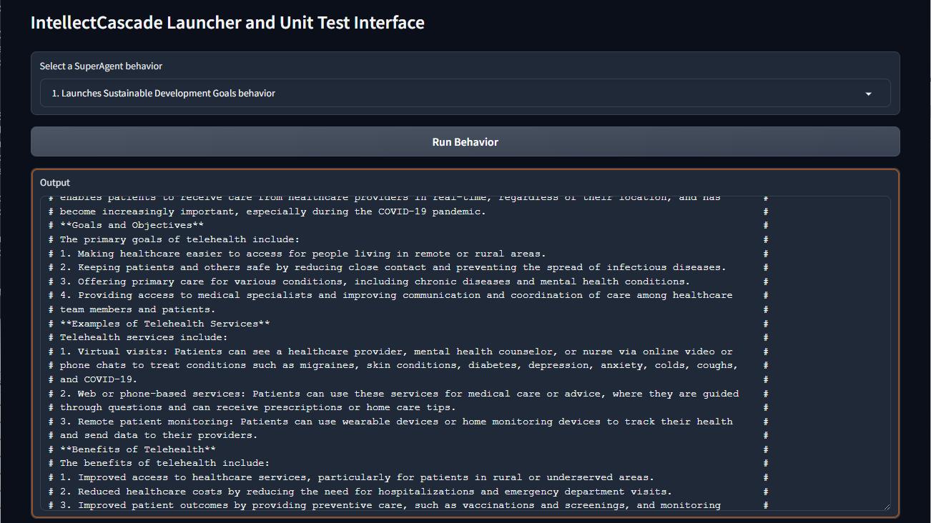Viewport: 931px width, 523px height.
Task: Click the 'primary goals of telehealth include' line
Action: point(179,239)
